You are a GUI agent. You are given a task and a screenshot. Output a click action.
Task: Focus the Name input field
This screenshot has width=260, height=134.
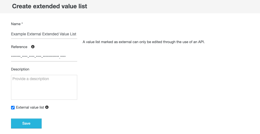44,34
